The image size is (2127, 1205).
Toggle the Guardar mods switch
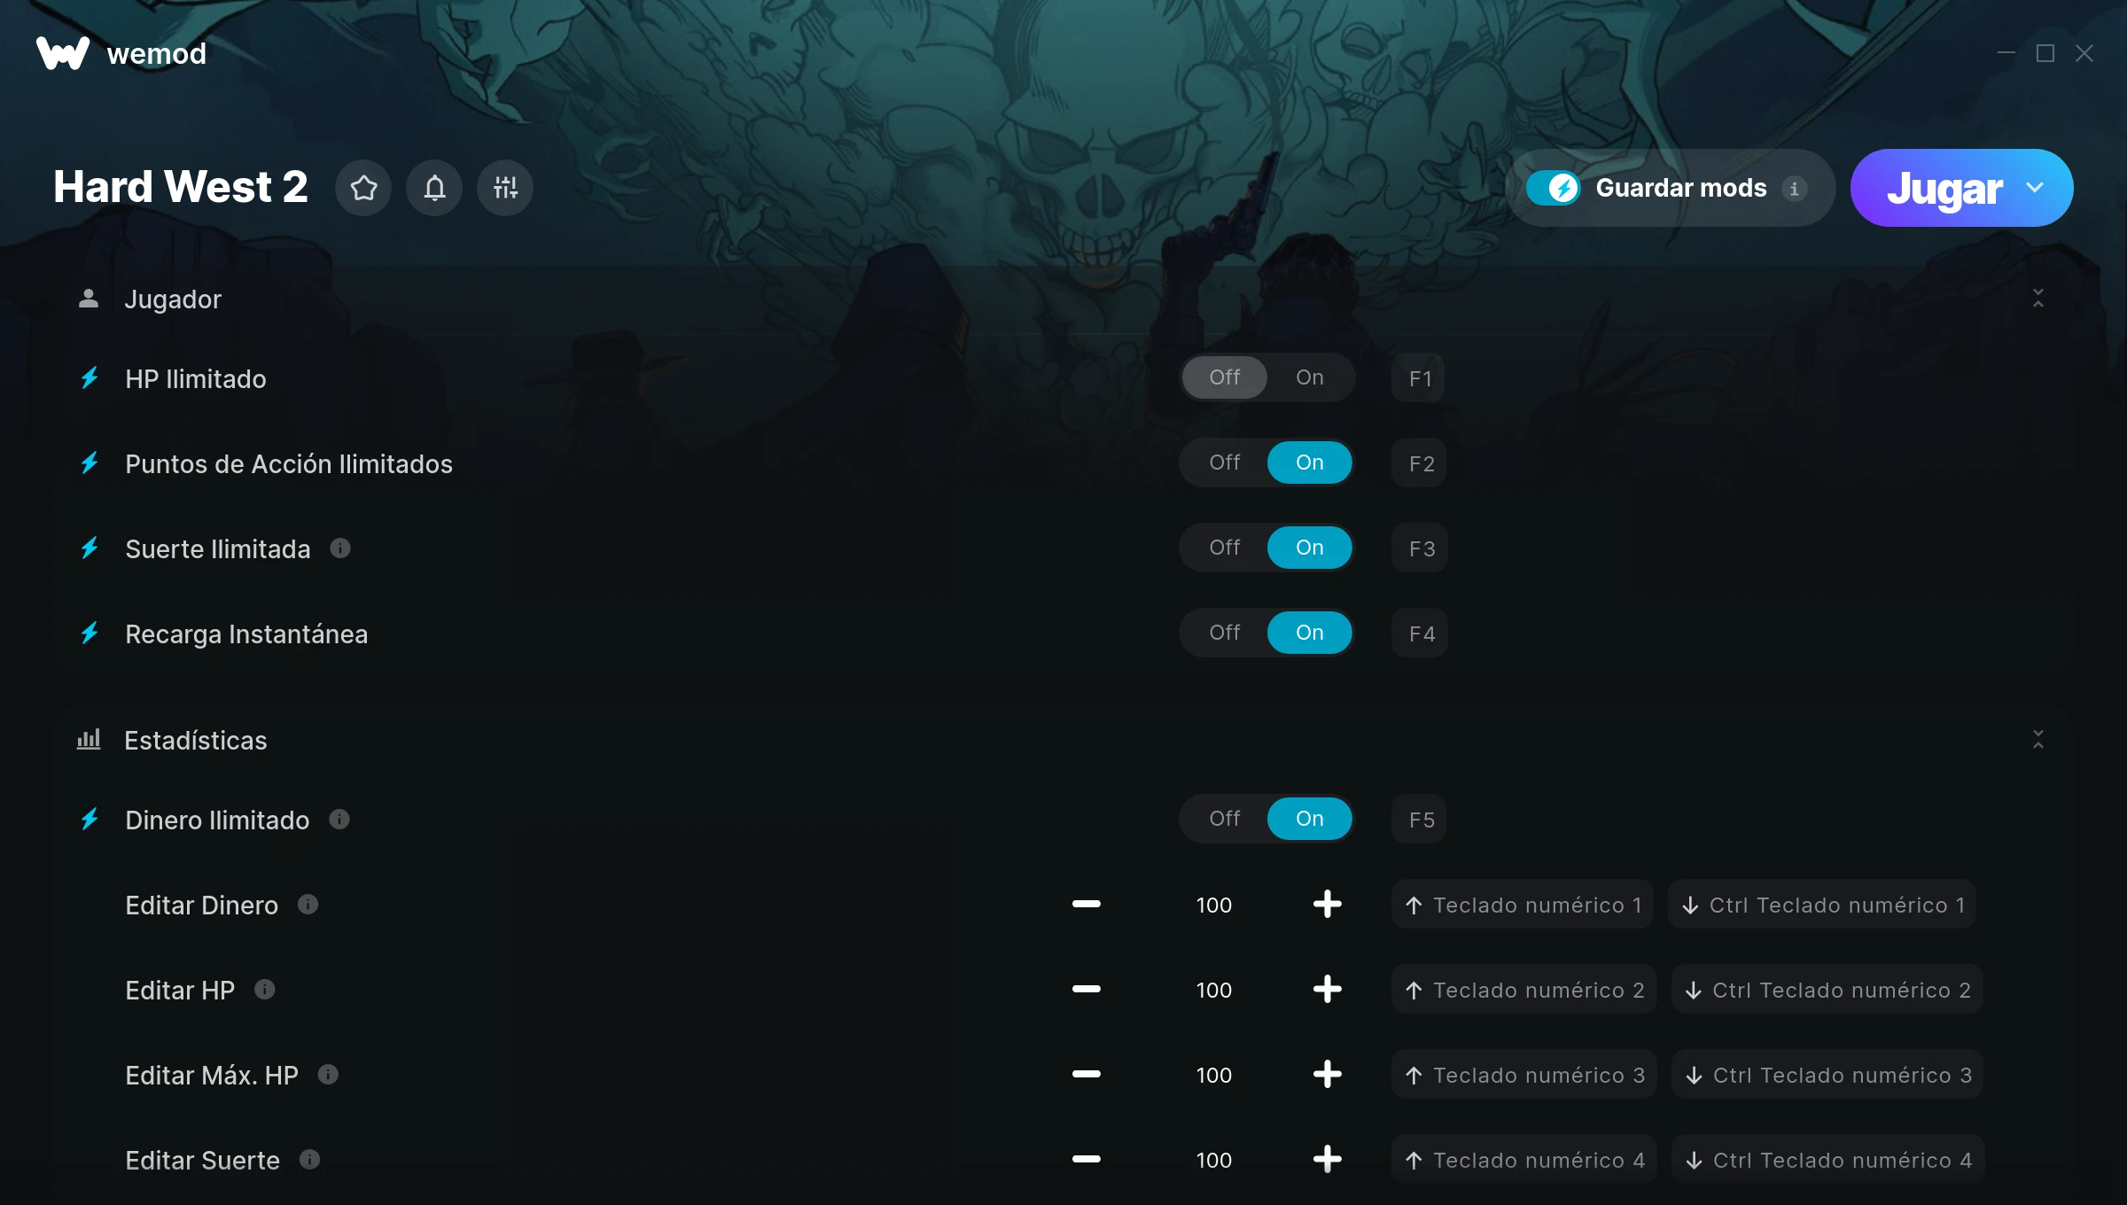click(1553, 188)
